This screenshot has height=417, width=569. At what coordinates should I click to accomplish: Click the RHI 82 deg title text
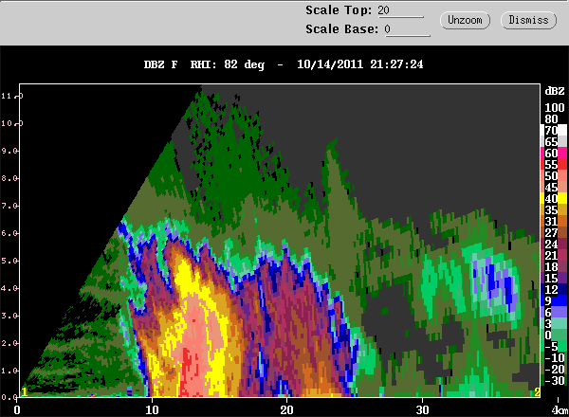pyautogui.click(x=228, y=64)
